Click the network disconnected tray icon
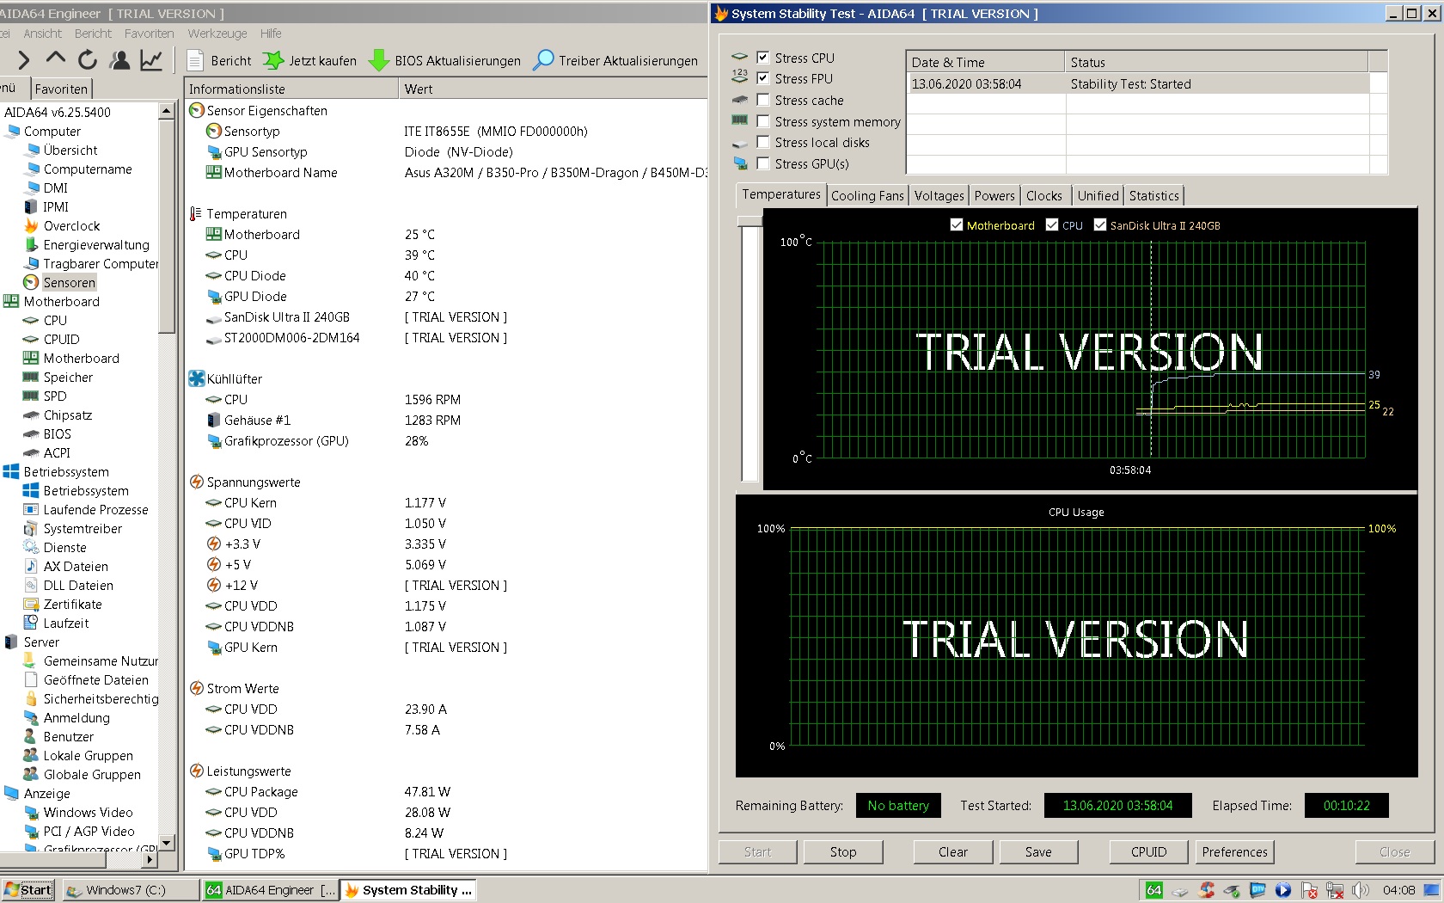 (1335, 890)
